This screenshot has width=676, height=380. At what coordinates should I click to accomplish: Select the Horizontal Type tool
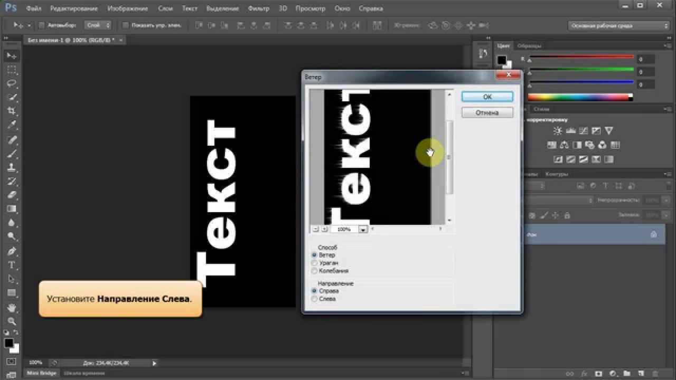(12, 265)
